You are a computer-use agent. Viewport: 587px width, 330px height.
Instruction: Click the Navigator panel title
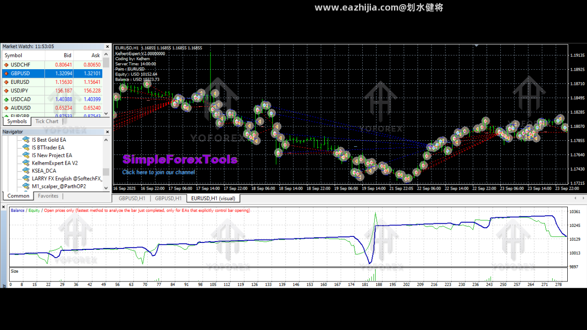13,132
